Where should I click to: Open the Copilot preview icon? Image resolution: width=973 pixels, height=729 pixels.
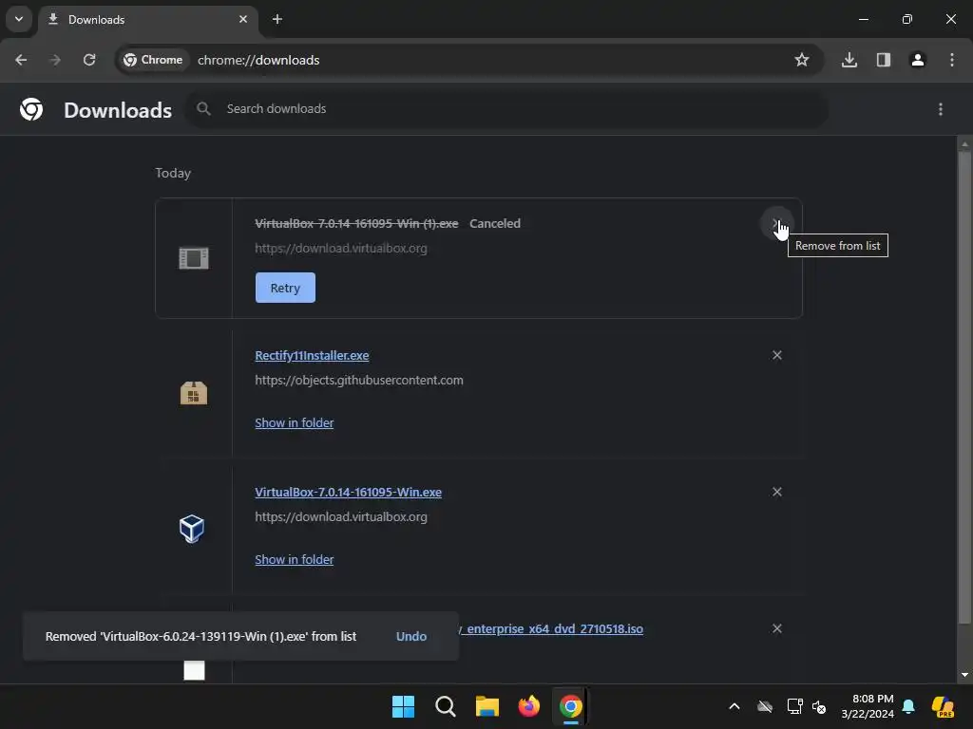click(942, 706)
